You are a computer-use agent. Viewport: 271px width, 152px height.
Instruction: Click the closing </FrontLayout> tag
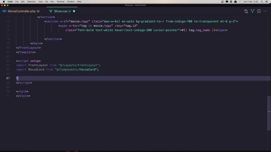[x=28, y=48]
